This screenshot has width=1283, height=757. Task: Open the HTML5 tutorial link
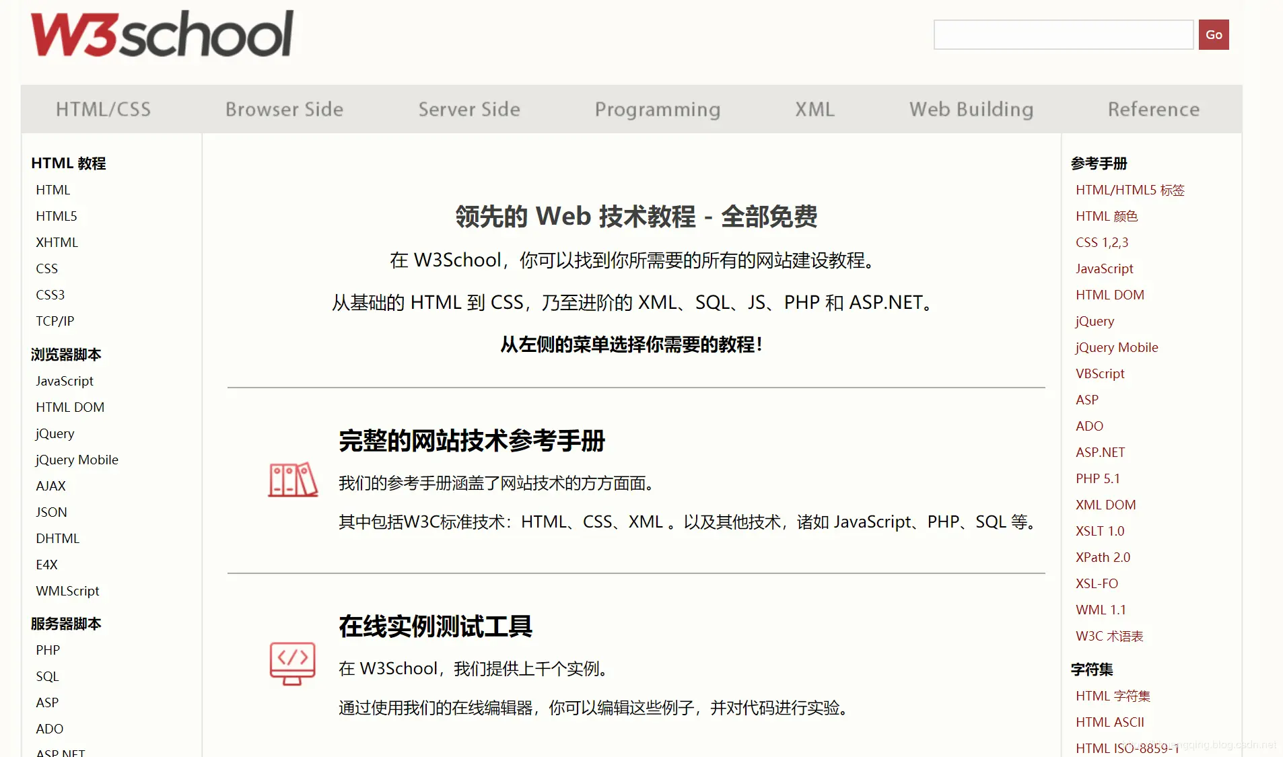pyautogui.click(x=57, y=216)
